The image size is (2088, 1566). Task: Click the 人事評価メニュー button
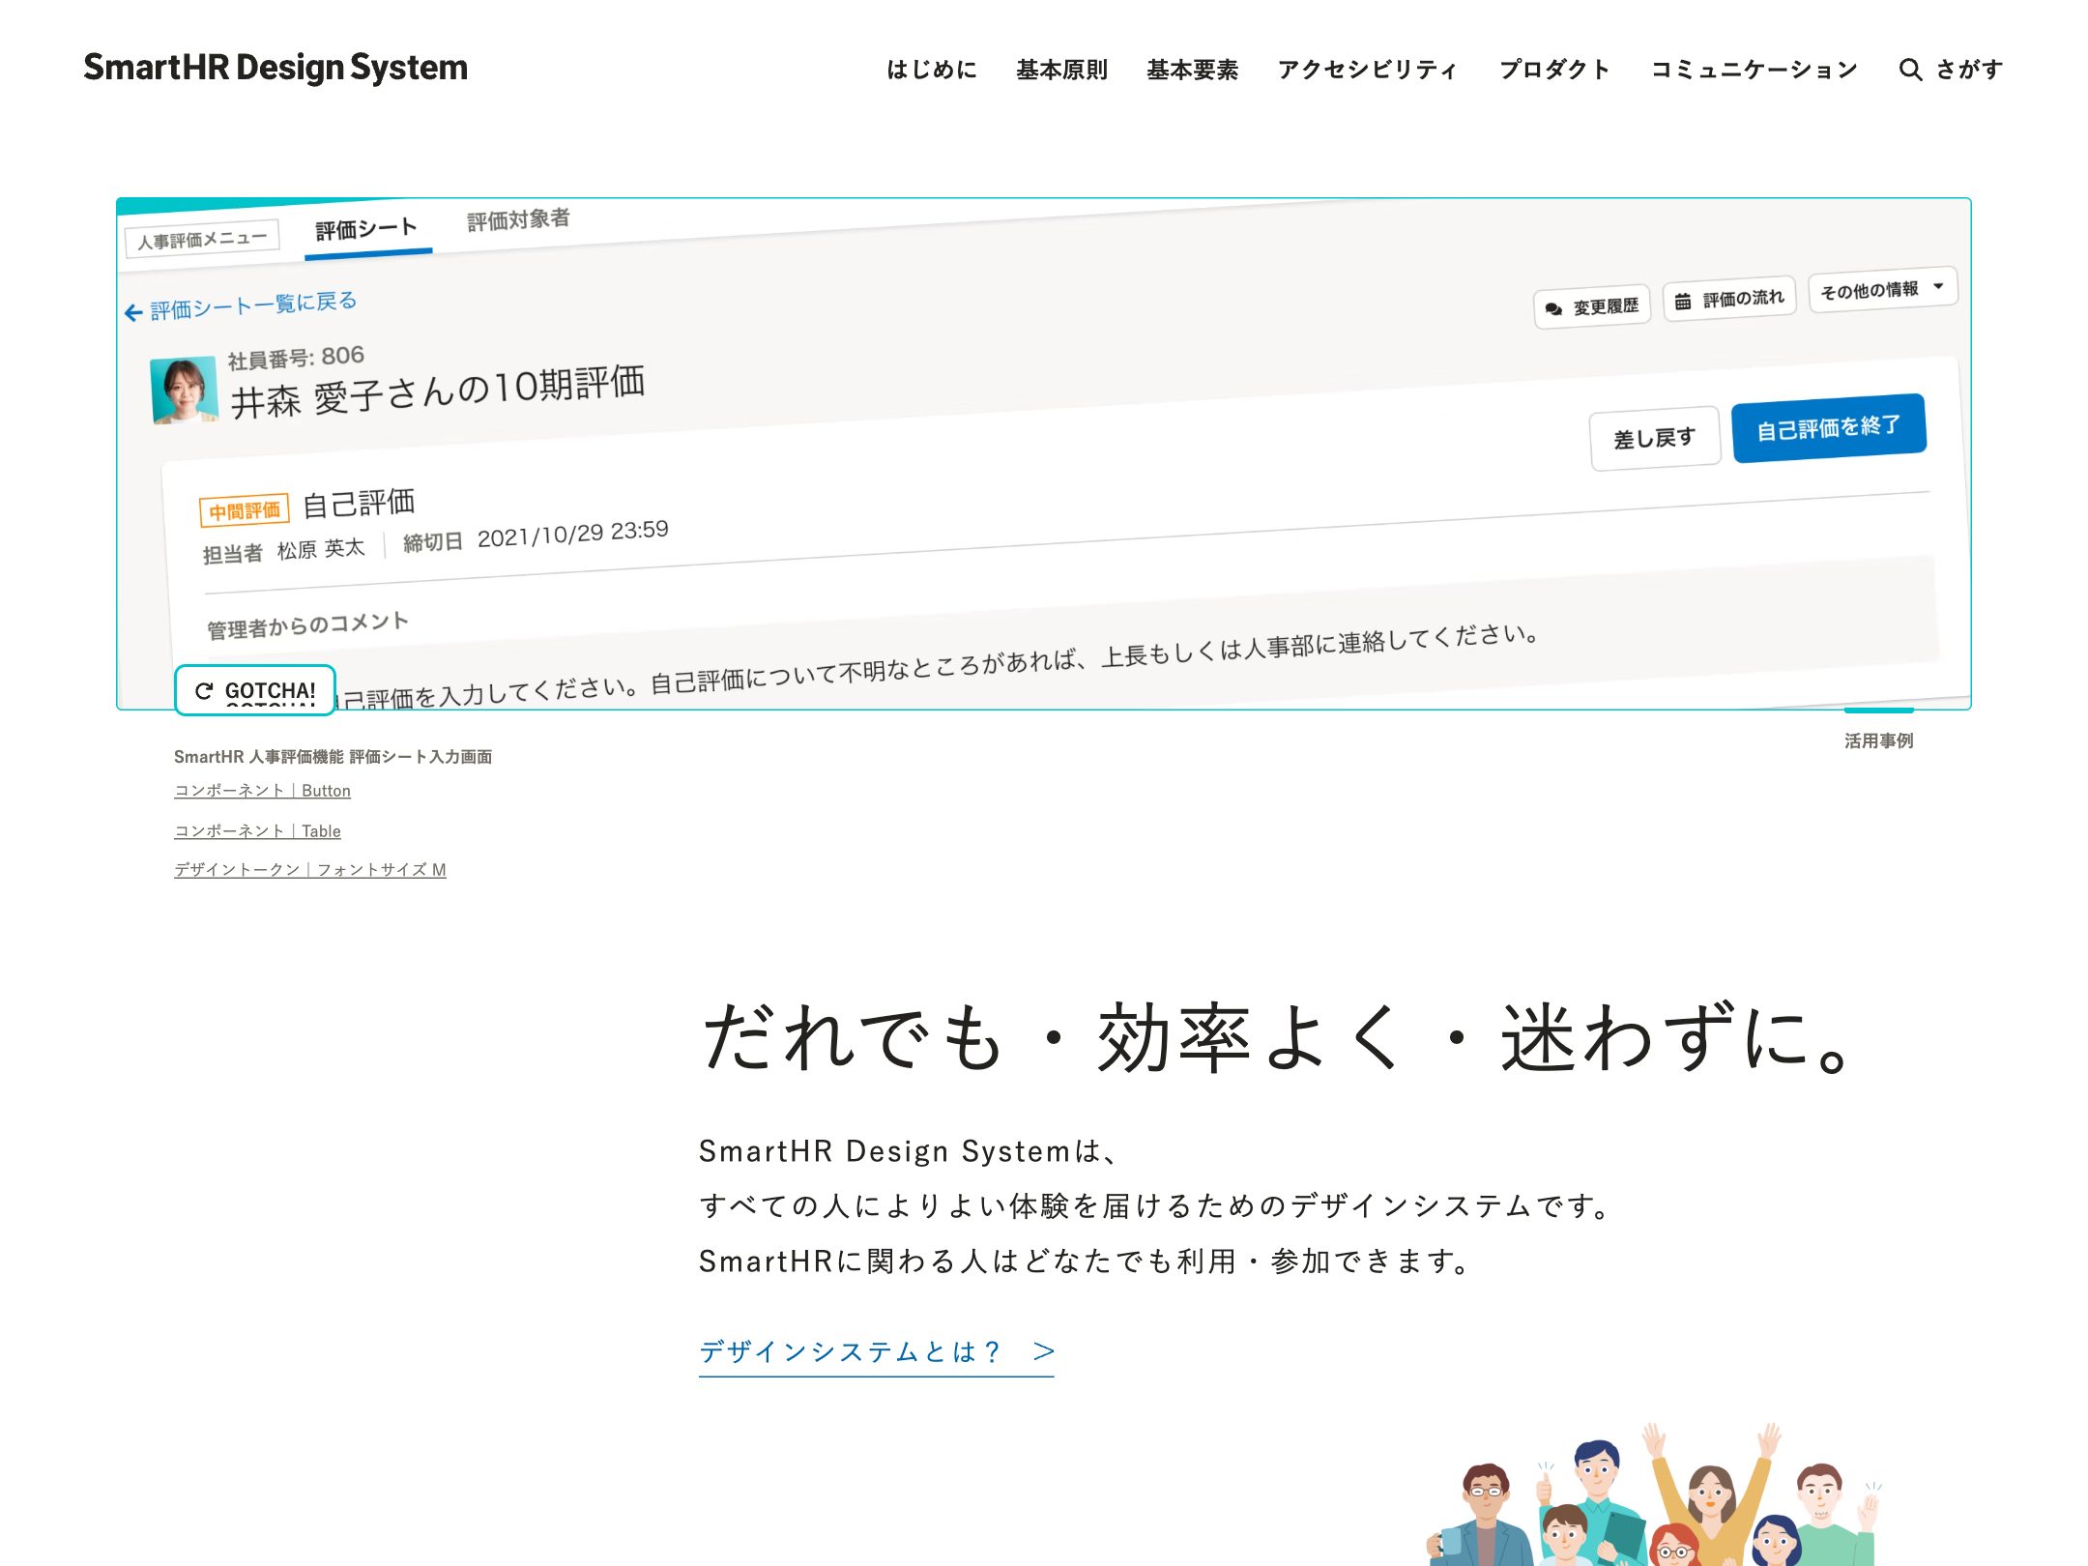pos(202,238)
